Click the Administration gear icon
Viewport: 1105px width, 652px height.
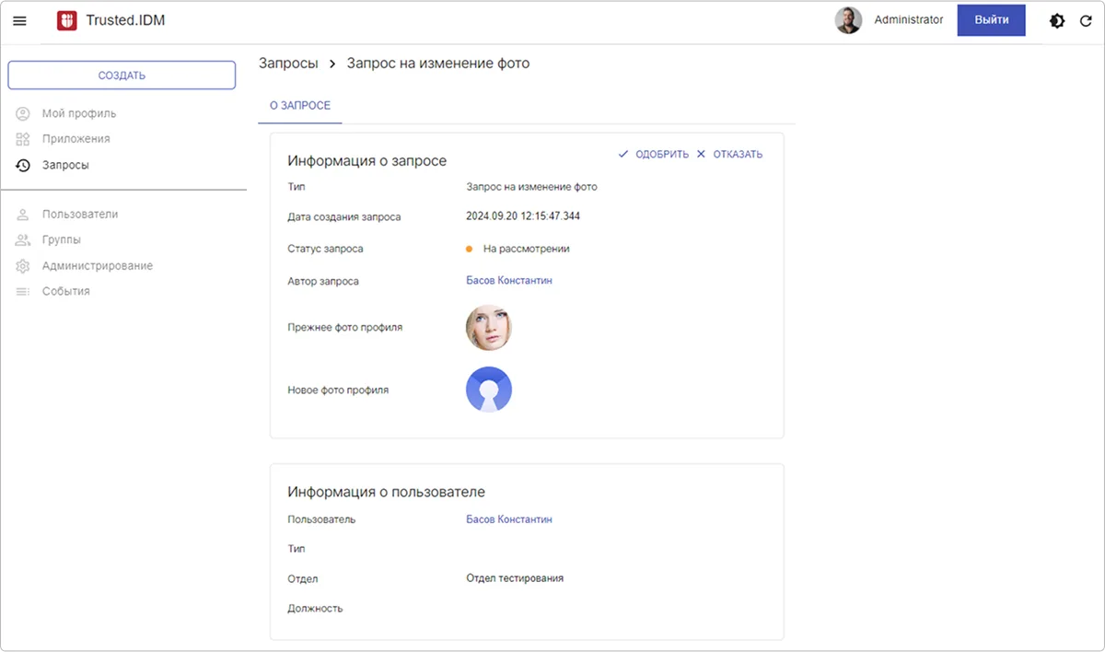pyautogui.click(x=23, y=266)
